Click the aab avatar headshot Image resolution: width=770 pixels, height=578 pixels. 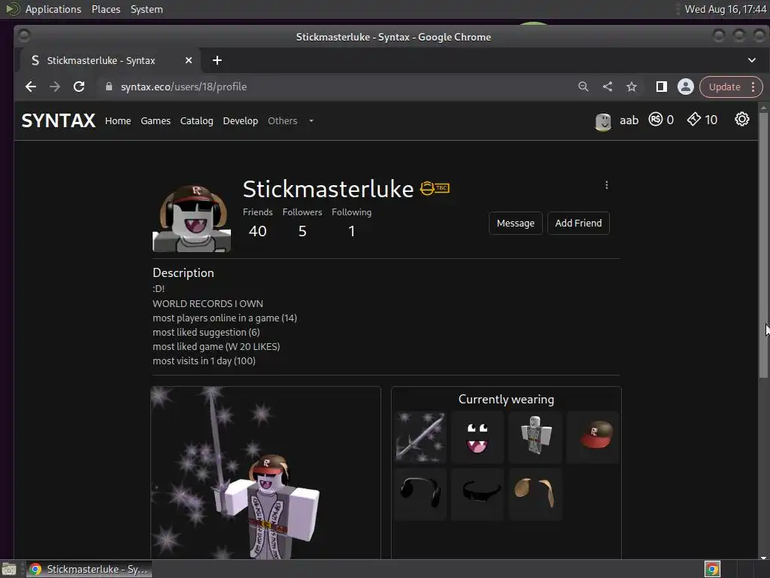[603, 121]
